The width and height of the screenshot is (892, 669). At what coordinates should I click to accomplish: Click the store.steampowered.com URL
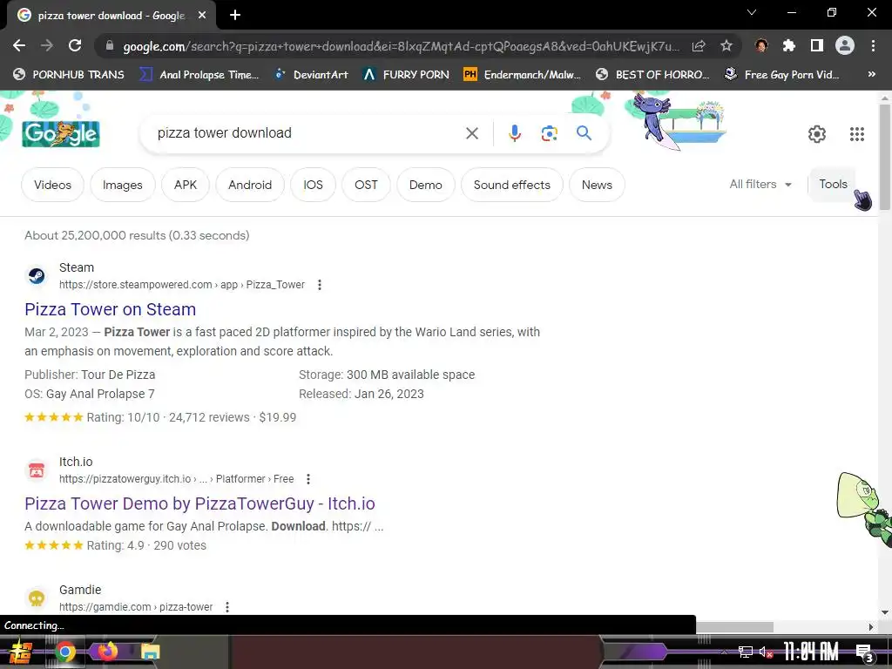point(182,285)
